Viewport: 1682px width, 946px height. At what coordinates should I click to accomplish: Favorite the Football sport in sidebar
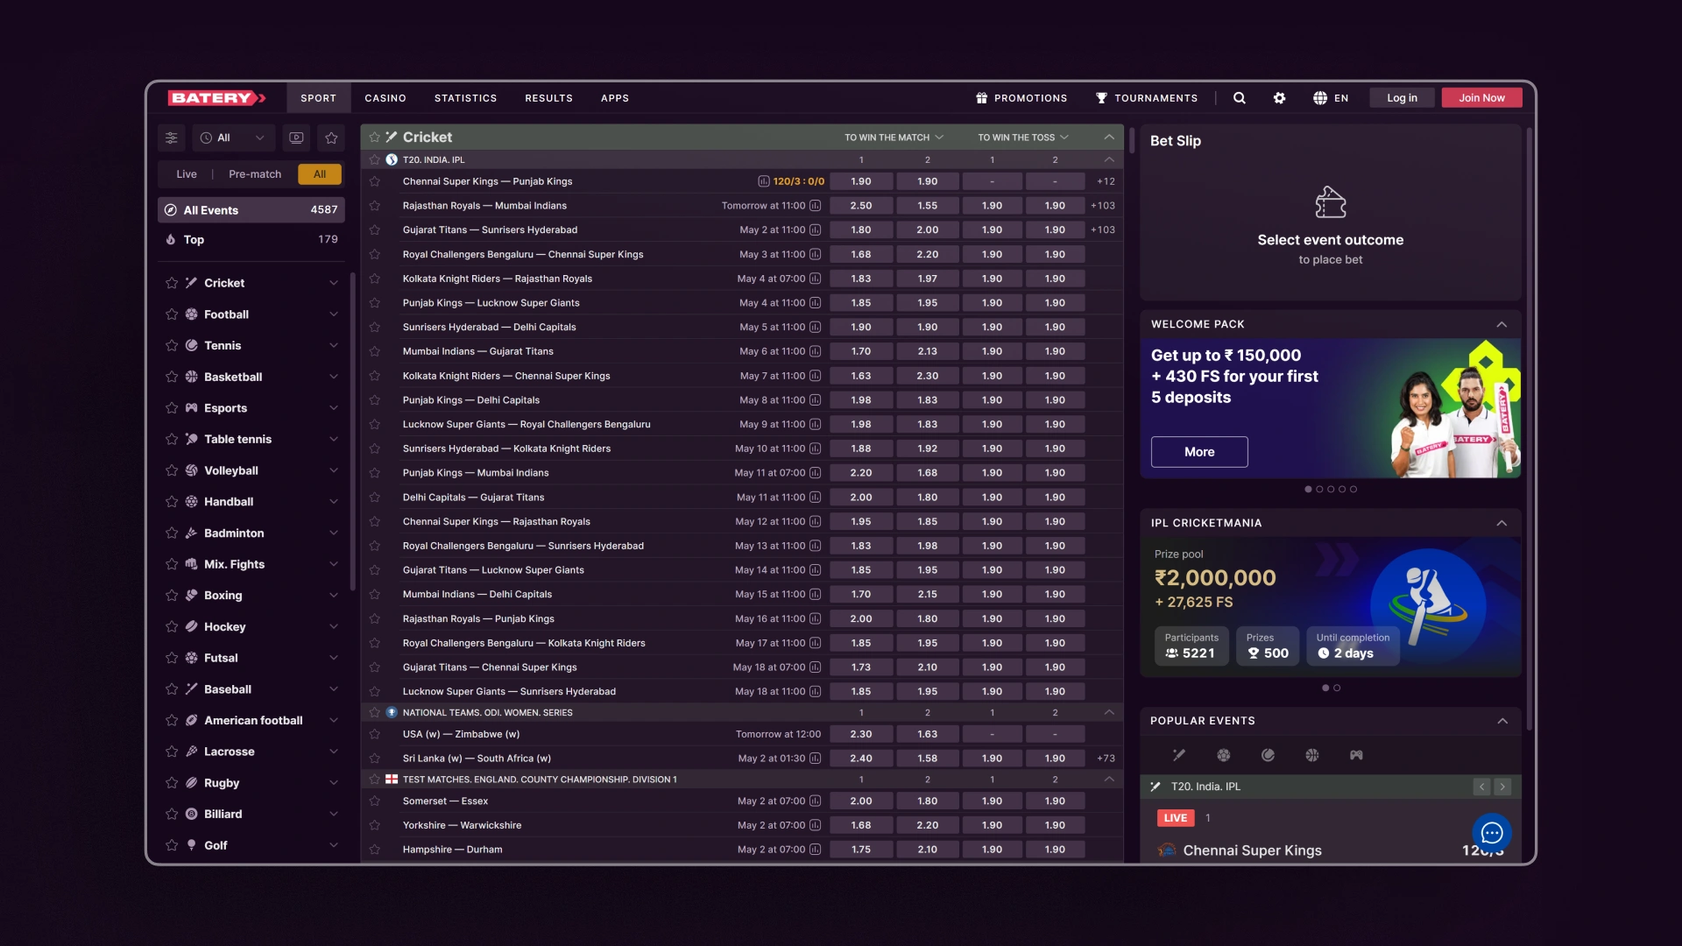172,314
